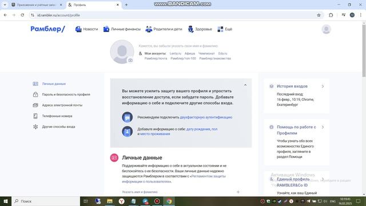Viewport: 366px width, 206px height.
Task: Open the Chrome profile icon
Action: [x=352, y=15]
